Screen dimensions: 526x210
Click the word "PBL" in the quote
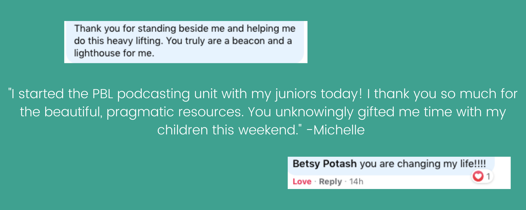pos(103,94)
